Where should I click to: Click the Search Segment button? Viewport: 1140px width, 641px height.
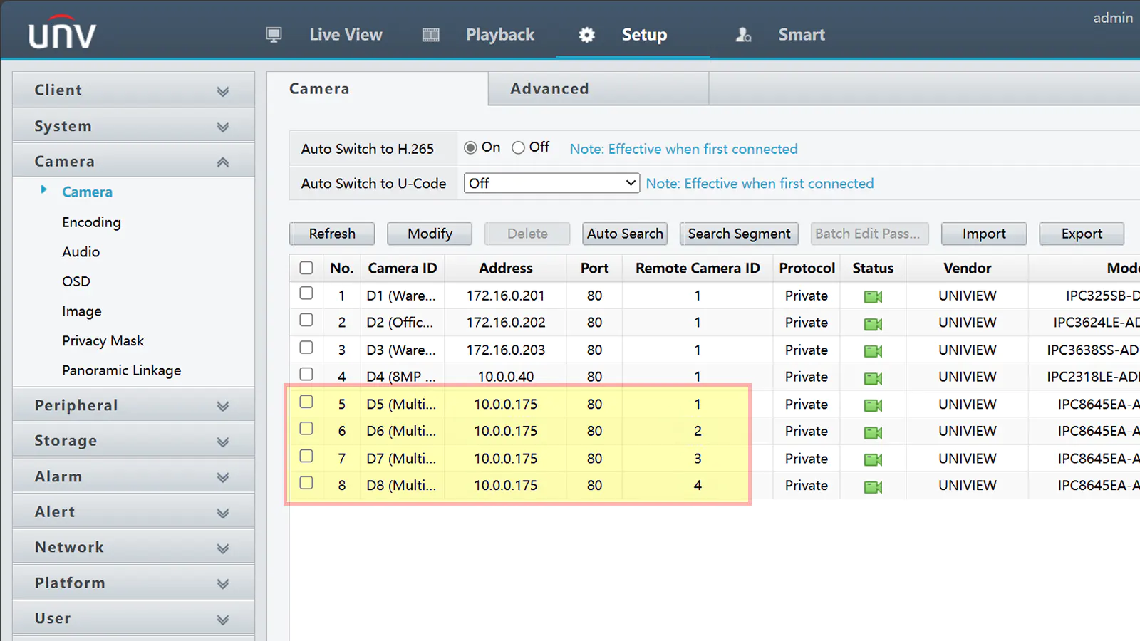click(739, 234)
